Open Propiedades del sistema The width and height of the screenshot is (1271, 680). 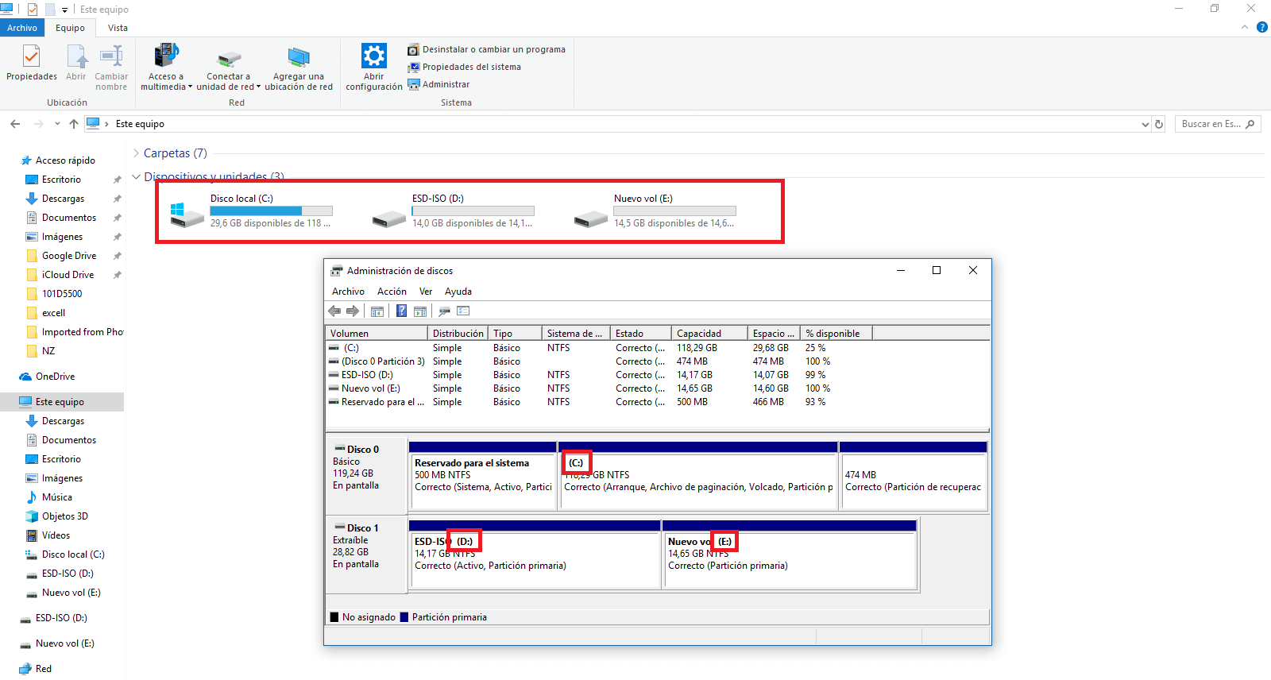point(464,67)
